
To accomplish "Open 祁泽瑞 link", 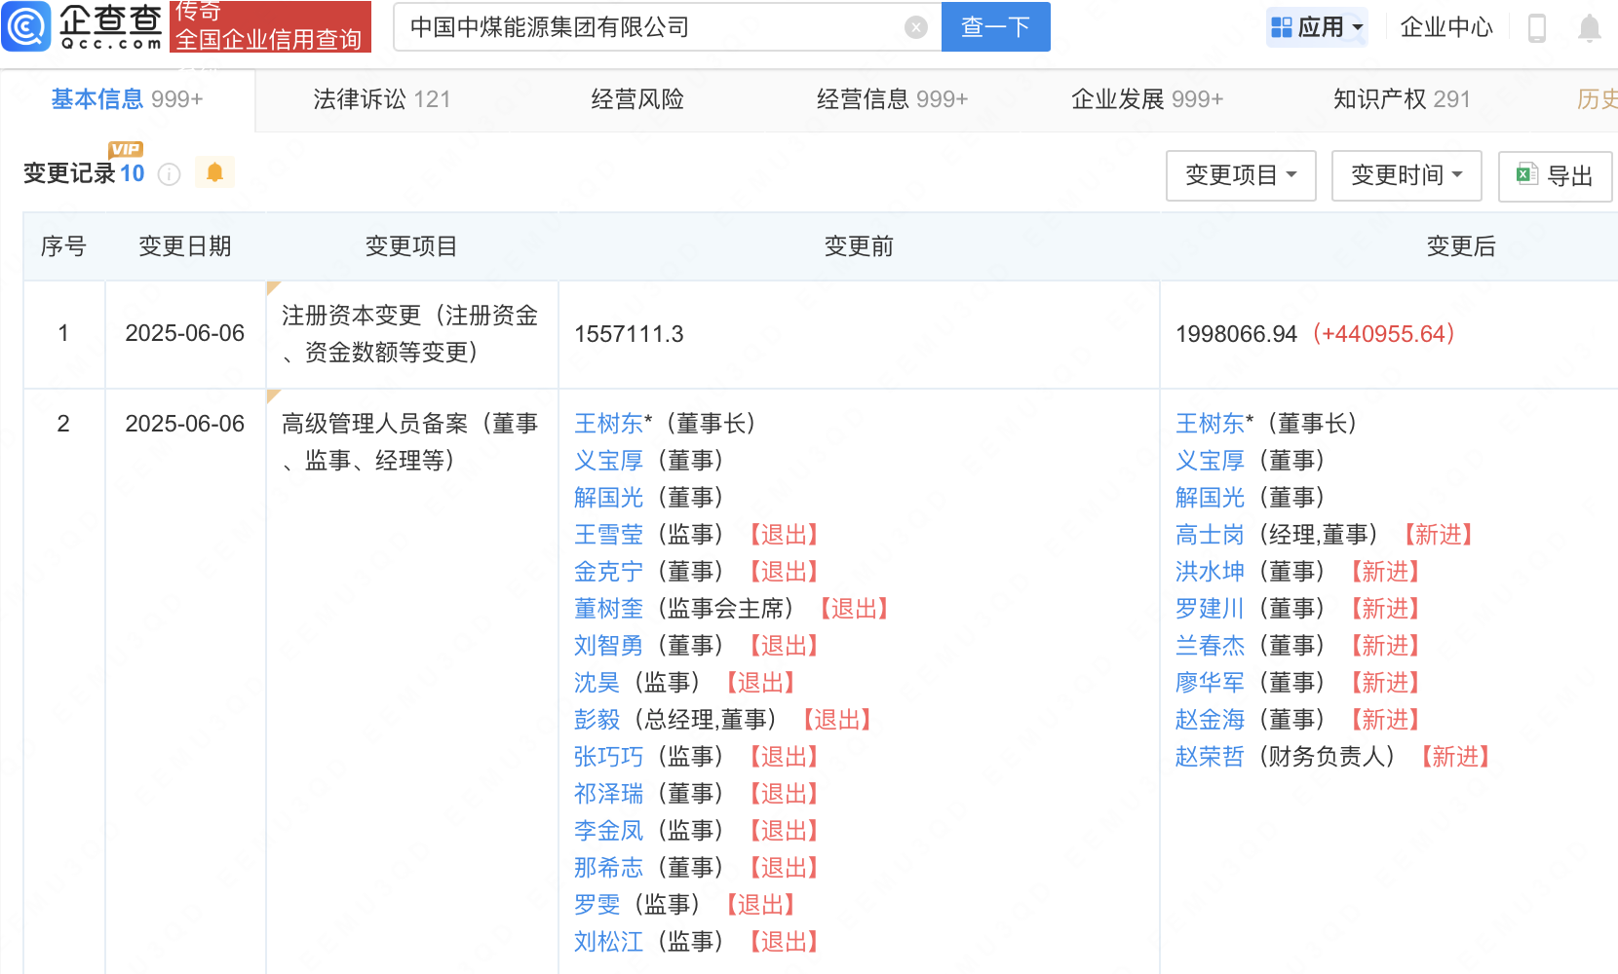I will pyautogui.click(x=609, y=794).
